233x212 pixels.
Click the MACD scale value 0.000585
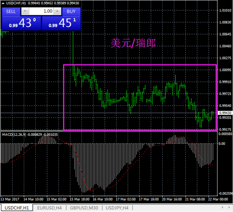tap(225, 134)
